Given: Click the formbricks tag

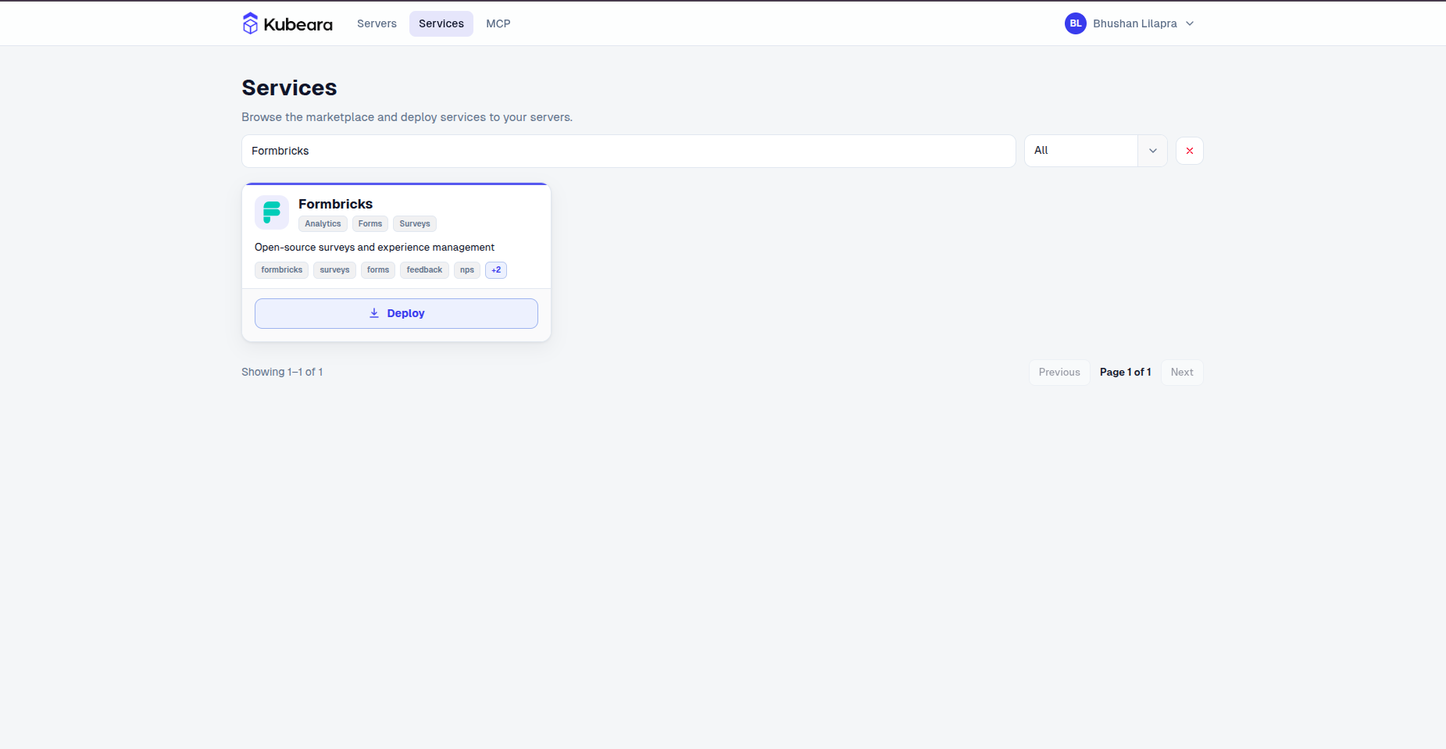Looking at the screenshot, I should click(x=281, y=270).
